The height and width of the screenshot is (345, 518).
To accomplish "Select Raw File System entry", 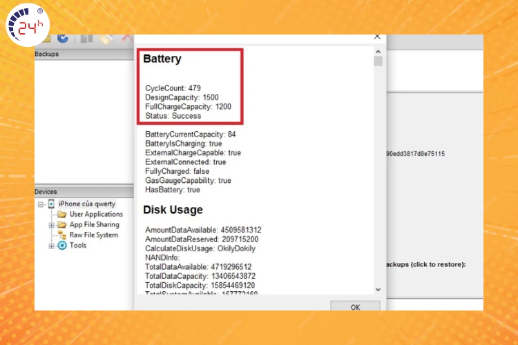I will (x=94, y=235).
